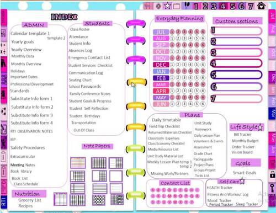Open the Monthly Budget link

pyautogui.click(x=245, y=141)
